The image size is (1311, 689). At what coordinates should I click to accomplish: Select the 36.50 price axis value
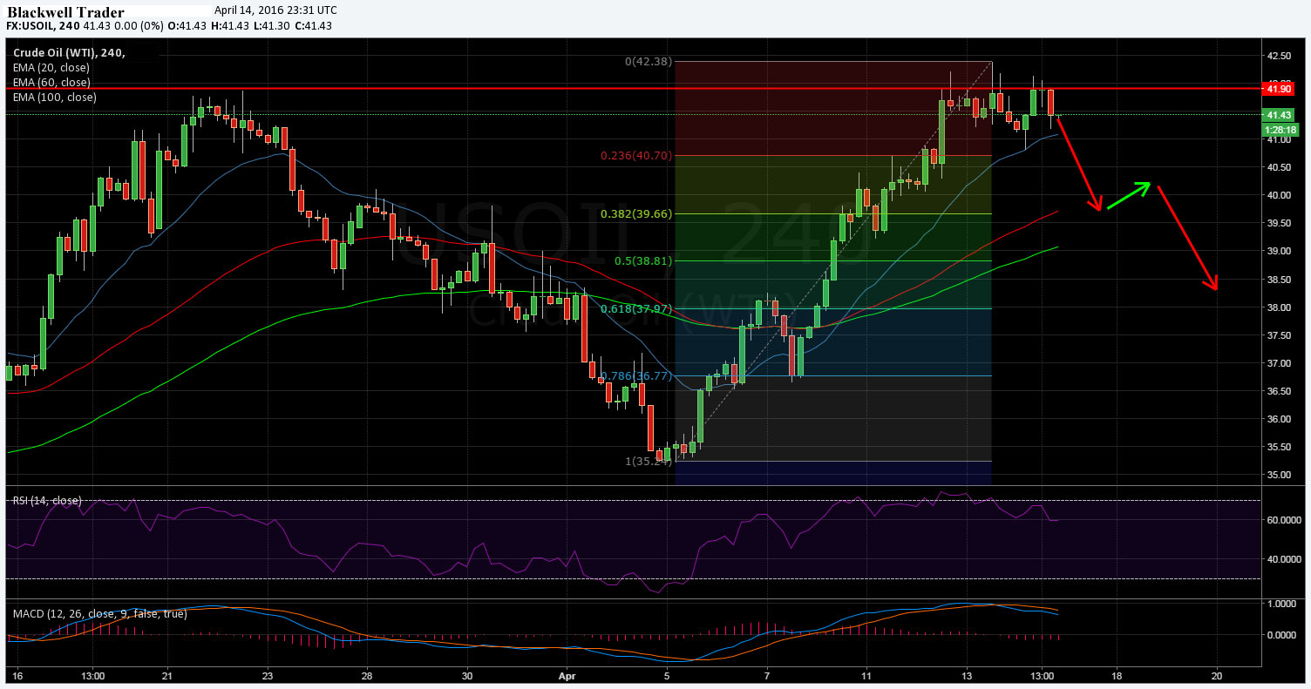click(x=1279, y=391)
